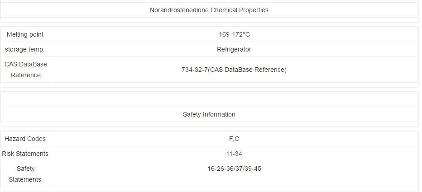The height and width of the screenshot is (192, 422).
Task: Select the hazard code letter F
Action: tap(231, 139)
